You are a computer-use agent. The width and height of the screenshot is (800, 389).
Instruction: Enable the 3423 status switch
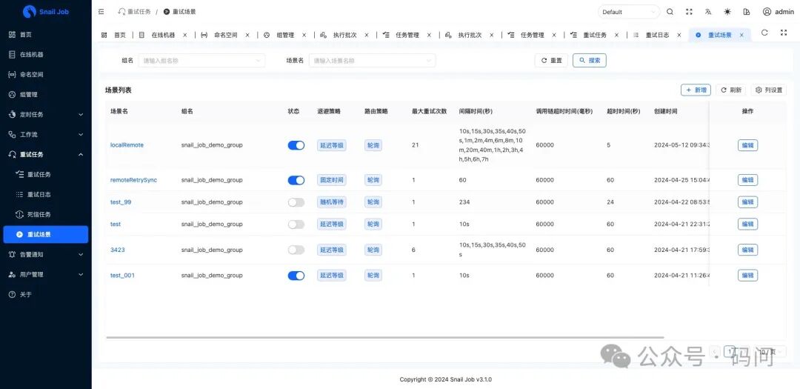296,250
